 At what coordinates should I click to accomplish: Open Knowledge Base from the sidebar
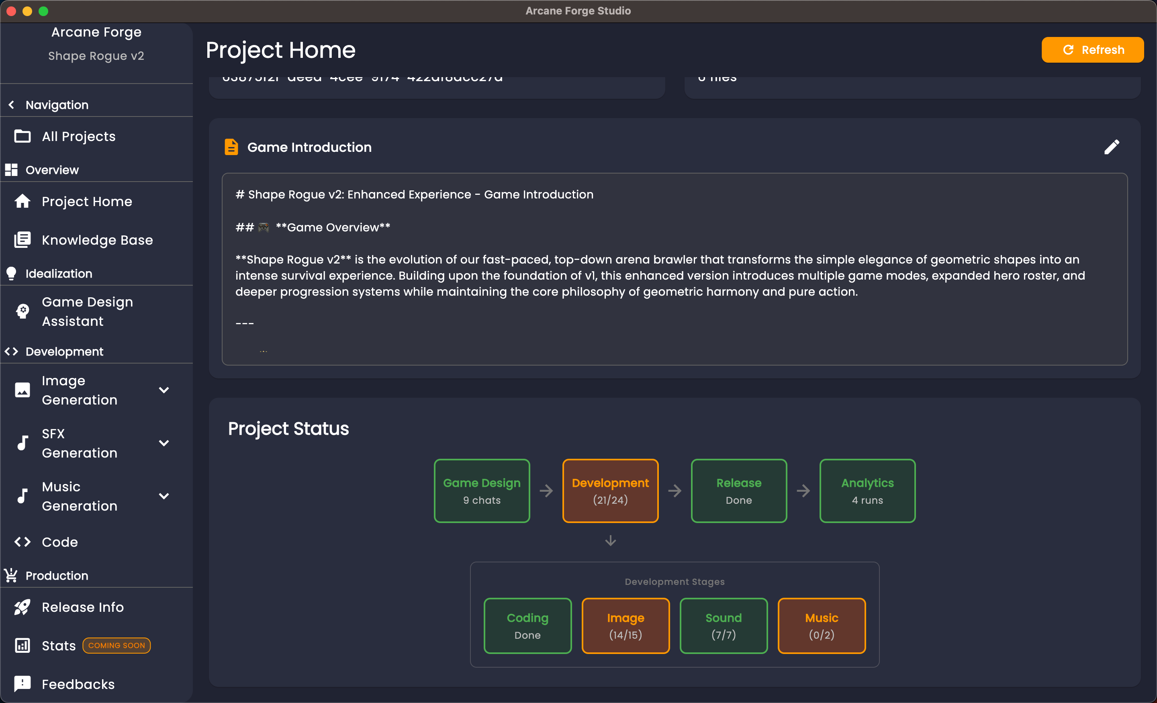(x=97, y=240)
